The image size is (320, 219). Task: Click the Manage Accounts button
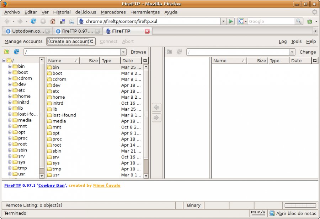click(23, 42)
